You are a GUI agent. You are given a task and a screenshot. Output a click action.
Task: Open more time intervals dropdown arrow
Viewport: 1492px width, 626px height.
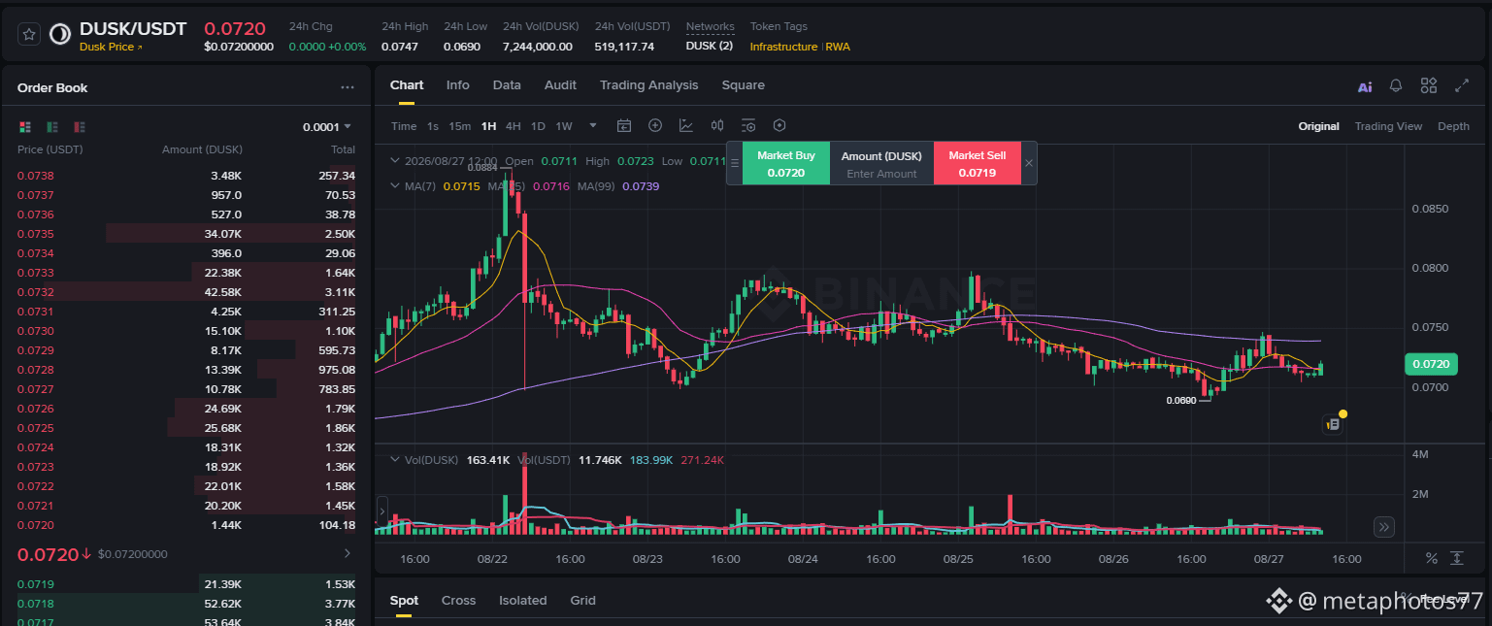pyautogui.click(x=593, y=125)
